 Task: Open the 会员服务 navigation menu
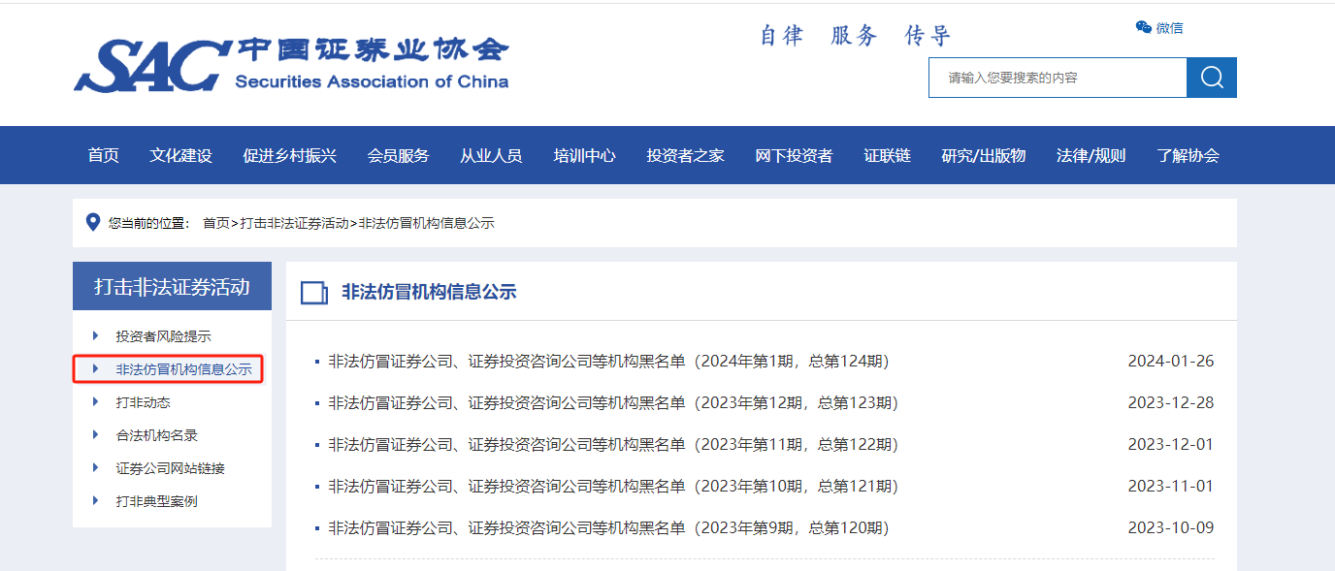[398, 155]
